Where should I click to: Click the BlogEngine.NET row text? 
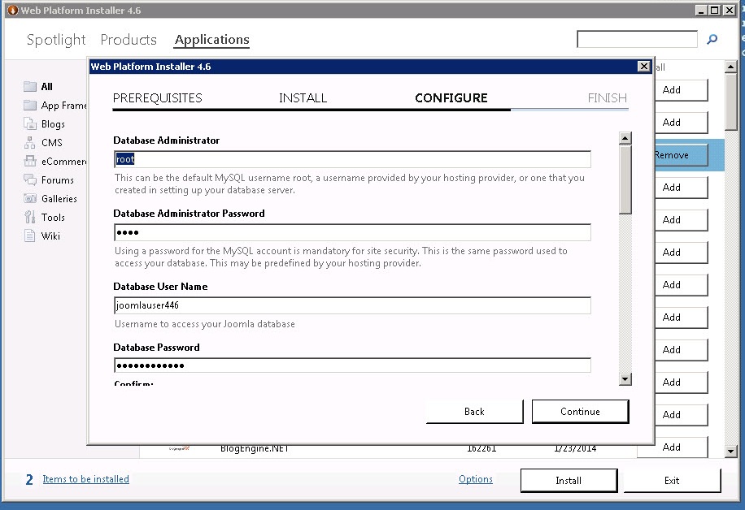point(255,449)
